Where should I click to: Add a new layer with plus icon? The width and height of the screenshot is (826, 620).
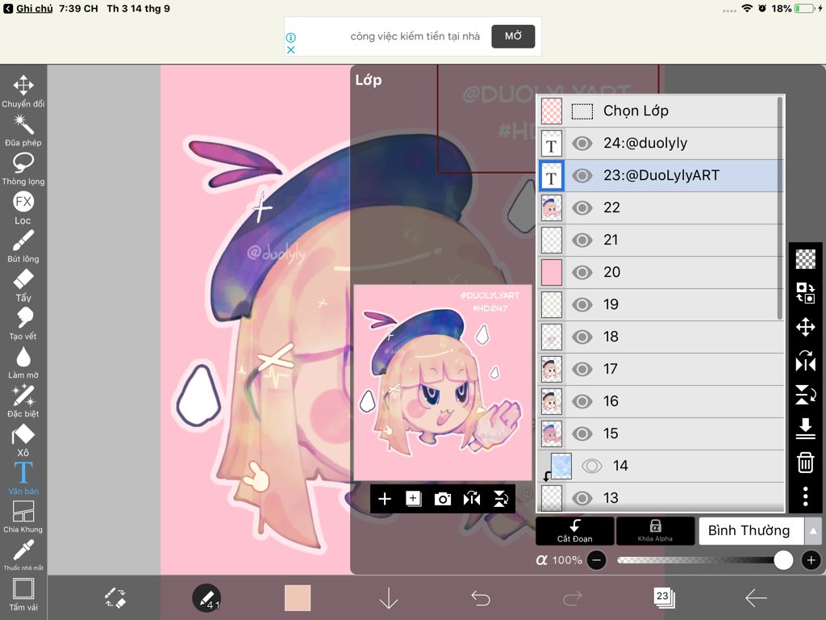coord(385,499)
